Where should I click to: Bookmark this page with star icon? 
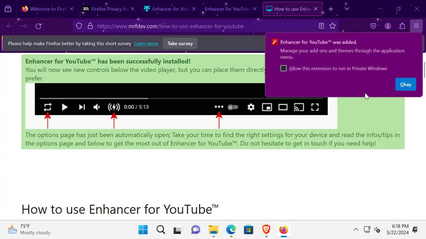click(x=333, y=26)
